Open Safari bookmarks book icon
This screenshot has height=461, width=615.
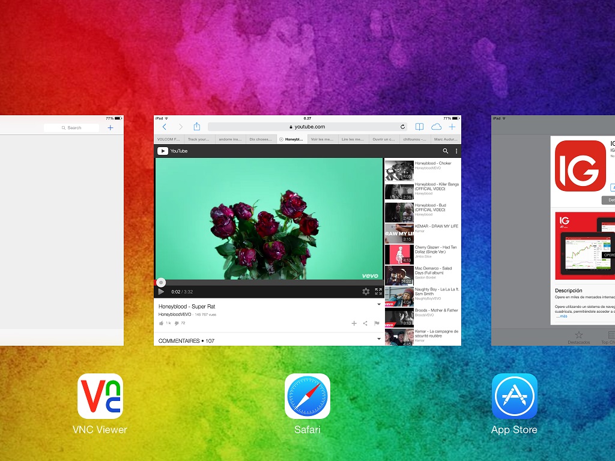(419, 127)
